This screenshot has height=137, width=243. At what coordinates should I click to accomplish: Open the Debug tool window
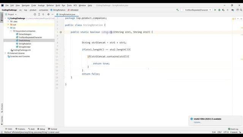pos(41,129)
